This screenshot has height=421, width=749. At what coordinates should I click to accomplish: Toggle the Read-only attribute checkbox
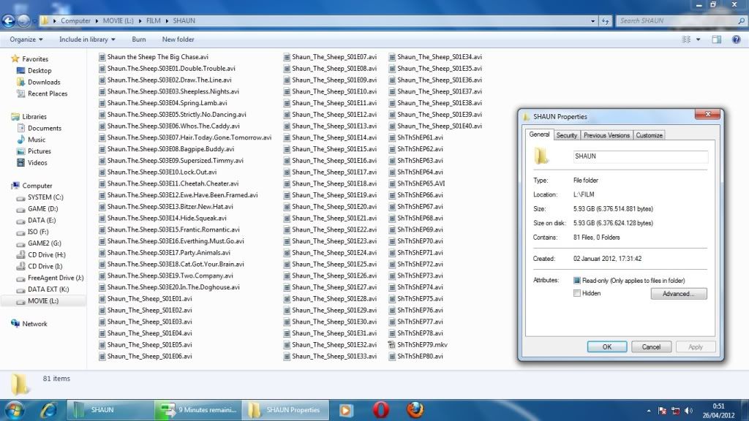pos(577,281)
